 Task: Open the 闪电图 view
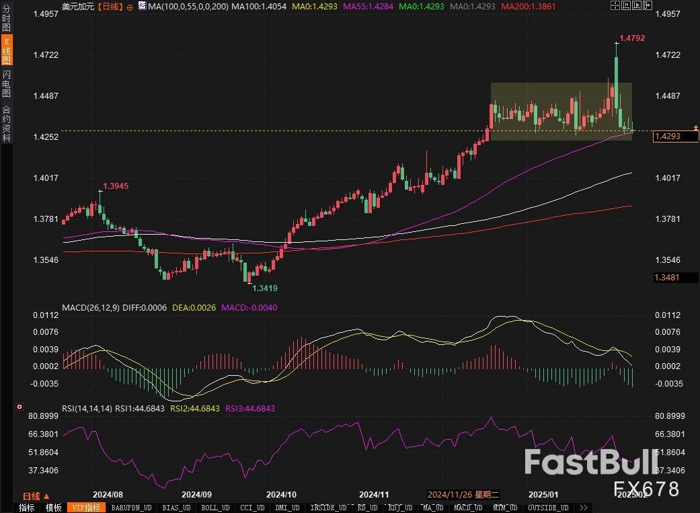pos(6,83)
